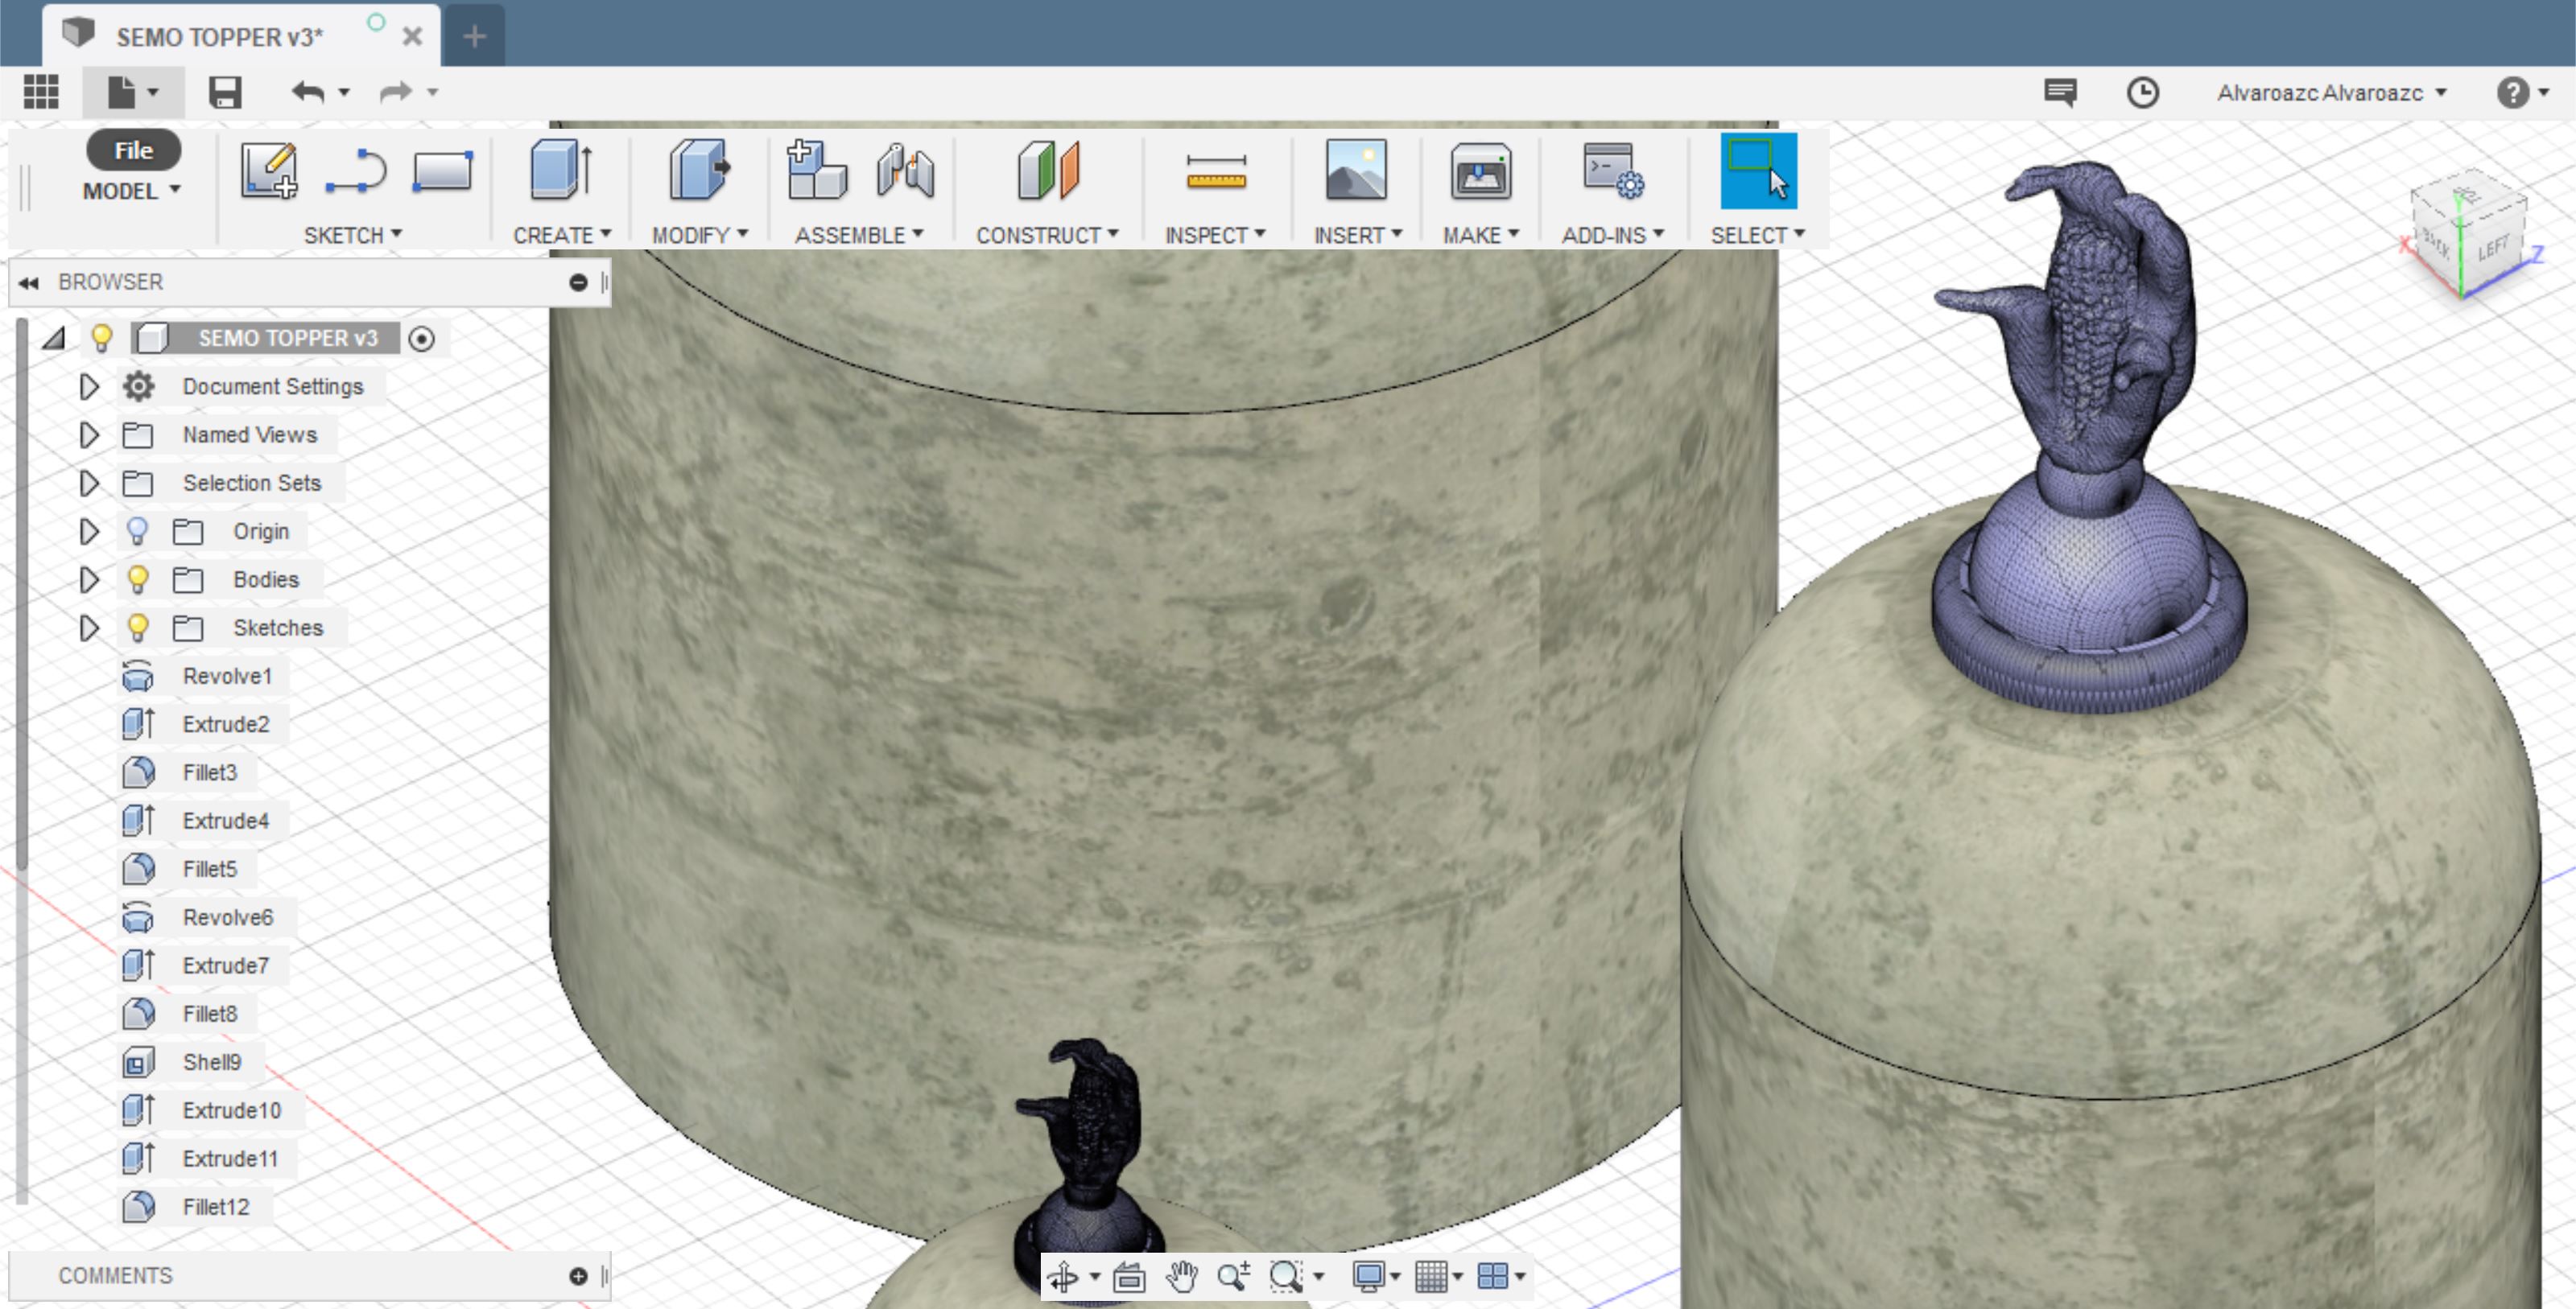2576x1309 pixels.
Task: Click the Create Sketch icon
Action: pyautogui.click(x=268, y=170)
